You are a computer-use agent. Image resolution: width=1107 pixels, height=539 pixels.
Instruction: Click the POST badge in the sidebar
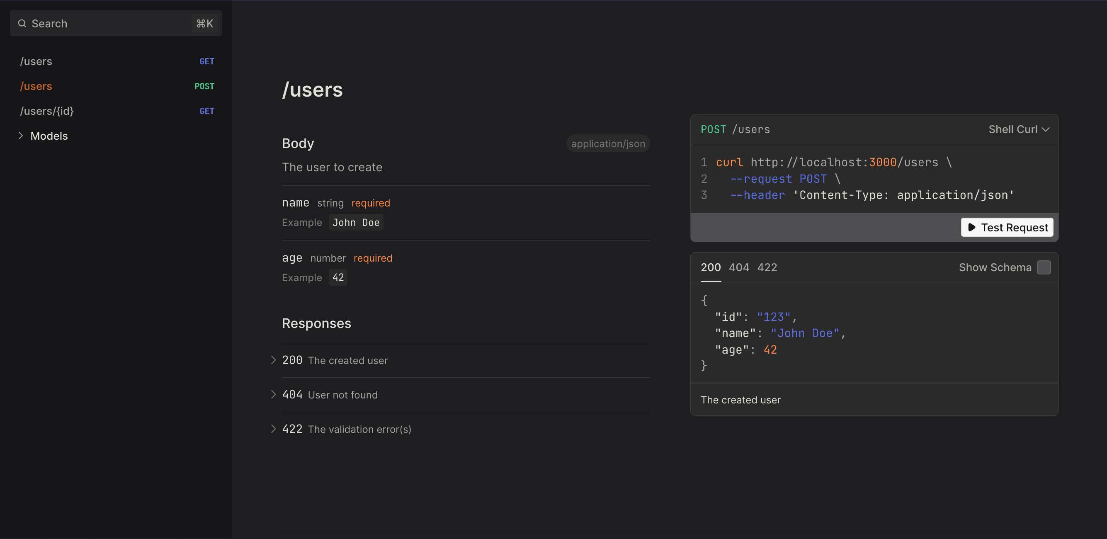204,86
